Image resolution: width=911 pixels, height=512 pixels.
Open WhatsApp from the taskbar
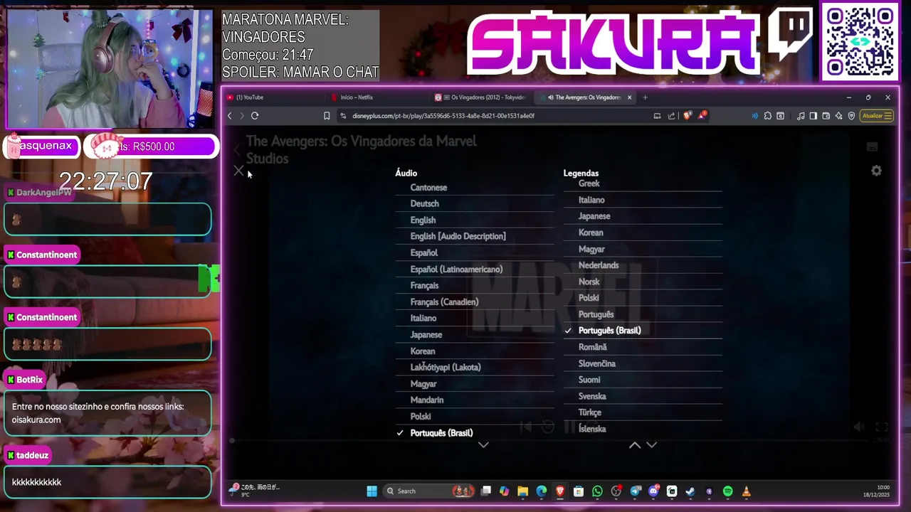point(597,491)
